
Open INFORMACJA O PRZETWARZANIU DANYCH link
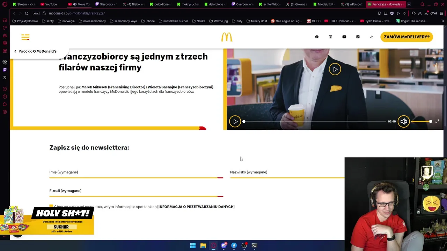(x=196, y=207)
